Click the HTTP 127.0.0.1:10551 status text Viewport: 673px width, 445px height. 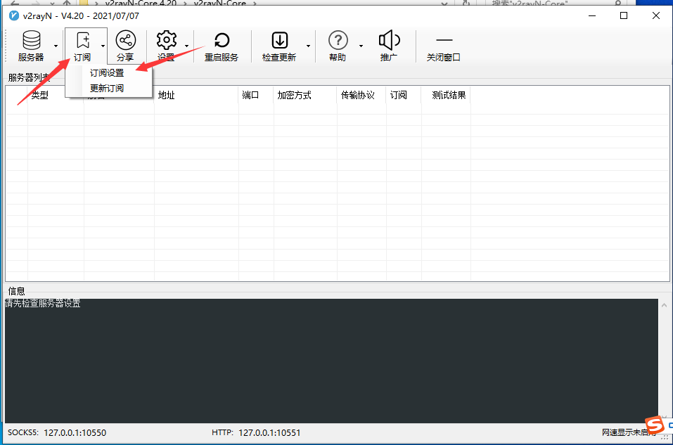click(x=256, y=432)
